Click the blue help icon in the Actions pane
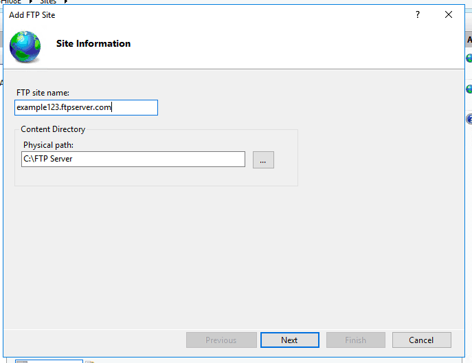Viewport: 472px width, 363px height. tap(469, 119)
